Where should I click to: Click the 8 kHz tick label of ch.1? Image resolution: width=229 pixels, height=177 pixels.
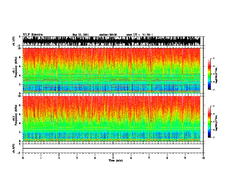(x=20, y=57)
